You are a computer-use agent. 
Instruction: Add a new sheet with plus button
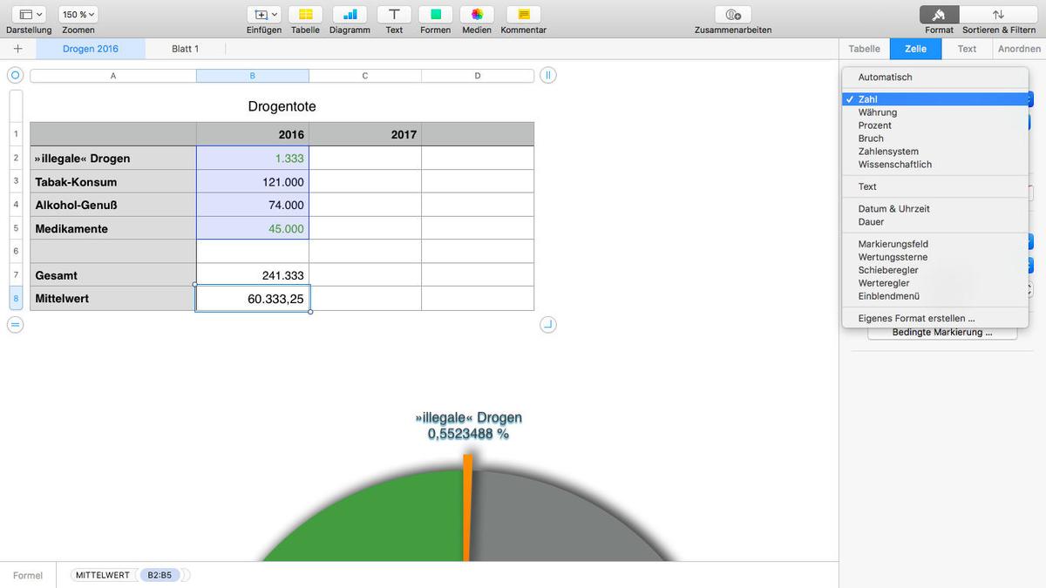click(x=17, y=49)
